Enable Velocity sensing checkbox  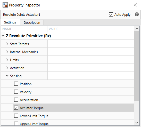click(16, 92)
